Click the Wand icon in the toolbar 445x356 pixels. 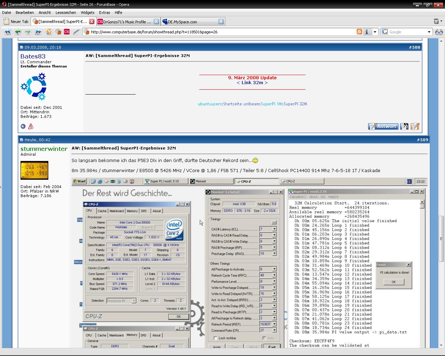click(x=76, y=32)
